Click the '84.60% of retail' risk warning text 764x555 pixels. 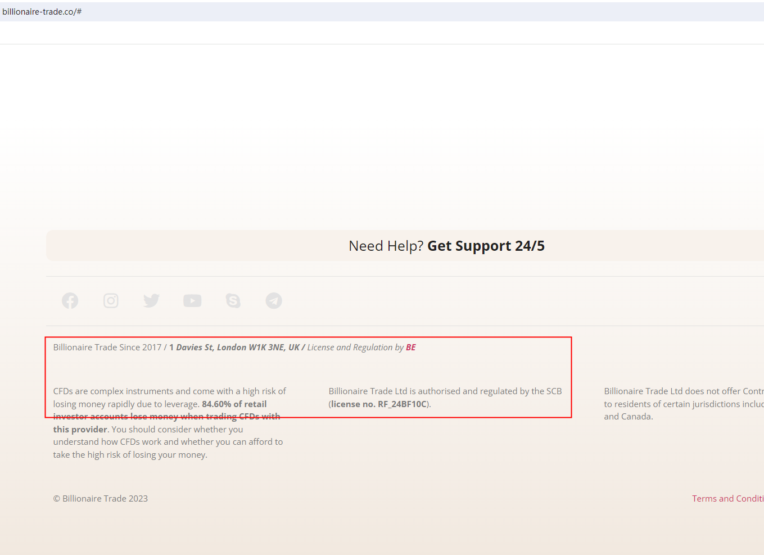234,404
